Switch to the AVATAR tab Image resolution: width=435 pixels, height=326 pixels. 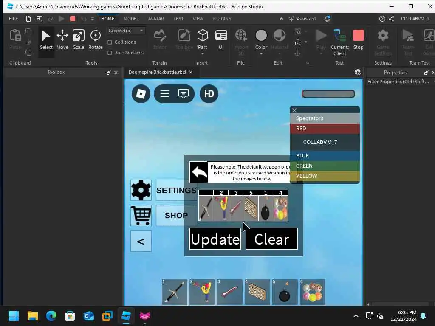click(x=156, y=19)
